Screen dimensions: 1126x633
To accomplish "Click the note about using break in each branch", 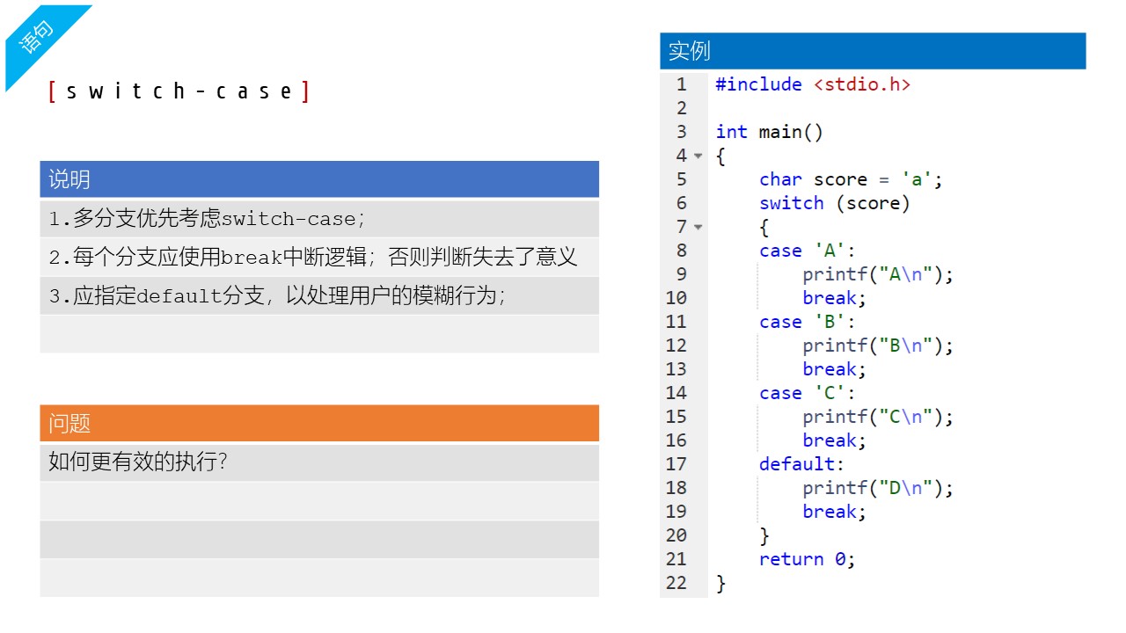I will point(312,258).
